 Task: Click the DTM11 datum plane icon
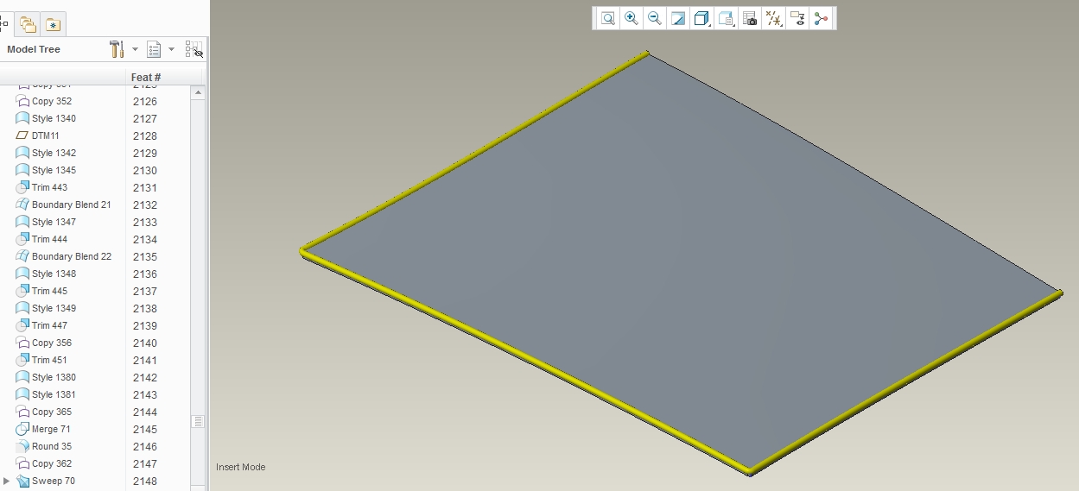23,135
